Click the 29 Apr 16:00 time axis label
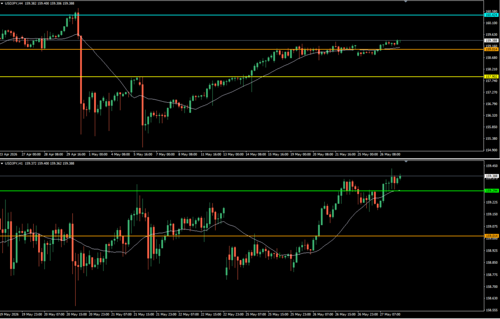Image resolution: width=500 pixels, height=319 pixels. click(76, 154)
